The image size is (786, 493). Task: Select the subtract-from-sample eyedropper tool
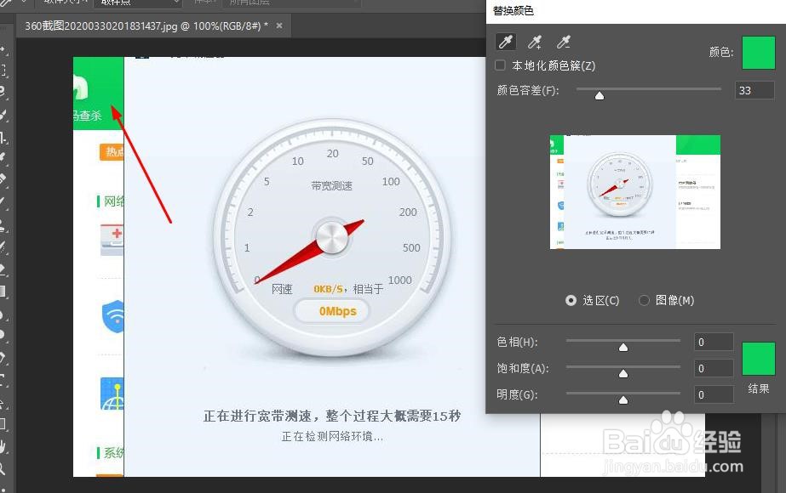562,40
